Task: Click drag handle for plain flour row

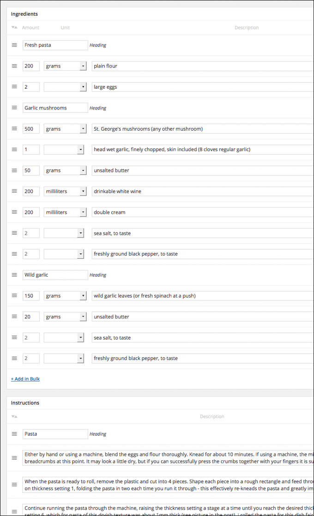Action: click(14, 66)
